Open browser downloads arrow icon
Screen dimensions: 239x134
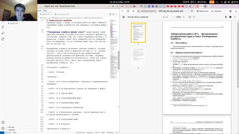coord(236,11)
